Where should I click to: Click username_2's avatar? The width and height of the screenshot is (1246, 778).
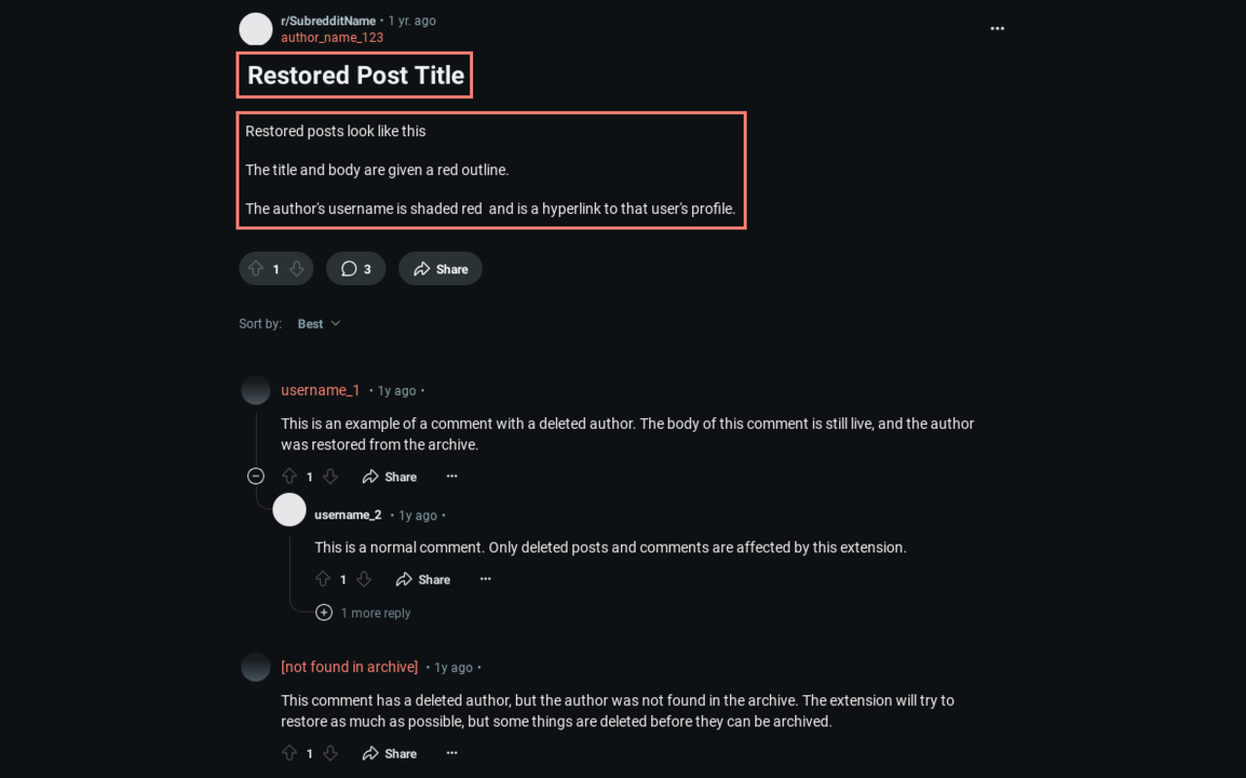(289, 509)
